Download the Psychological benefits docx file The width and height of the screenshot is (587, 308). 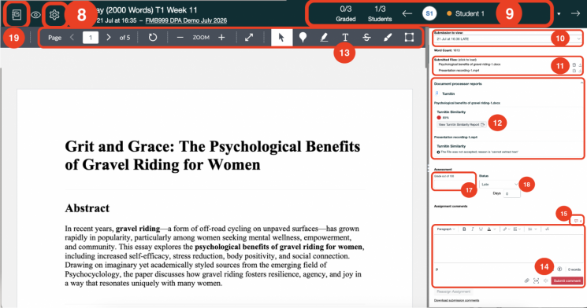[580, 64]
